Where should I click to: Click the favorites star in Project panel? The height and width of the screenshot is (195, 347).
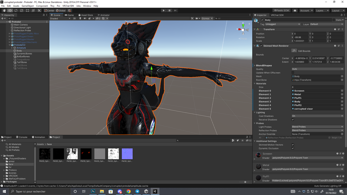pyautogui.click(x=242, y=140)
